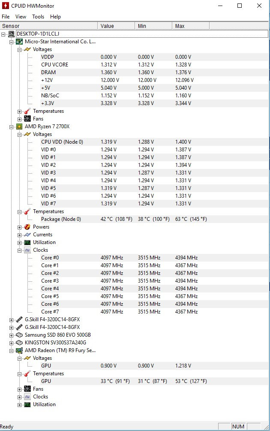This screenshot has width=270, height=431.
Task: Expand the Samsung SSD 860 EVO node
Action: [11, 335]
